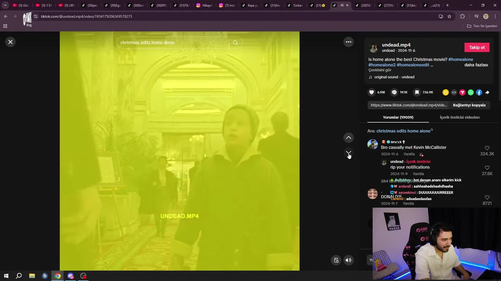Click the yellow repost icon
Screen dimensions: 501x281
tap(445, 92)
